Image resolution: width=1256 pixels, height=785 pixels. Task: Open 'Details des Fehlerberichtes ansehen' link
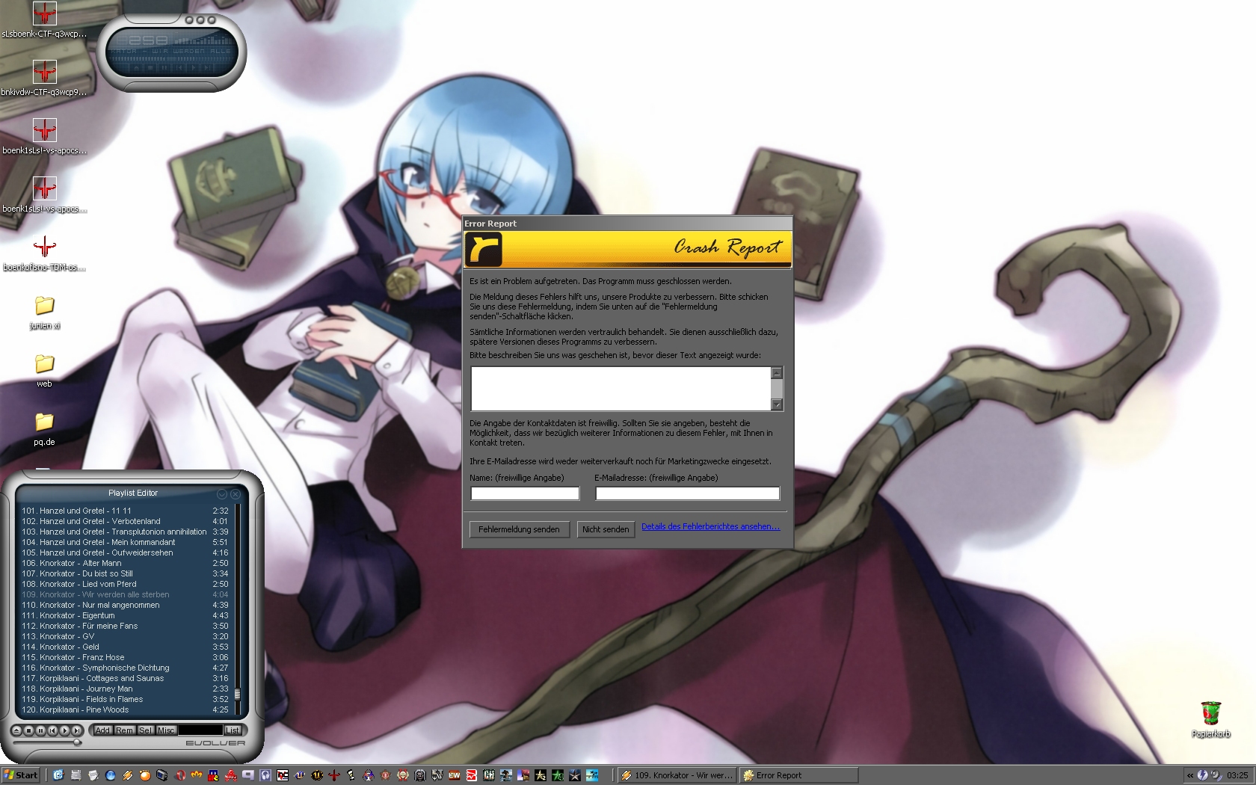(710, 526)
